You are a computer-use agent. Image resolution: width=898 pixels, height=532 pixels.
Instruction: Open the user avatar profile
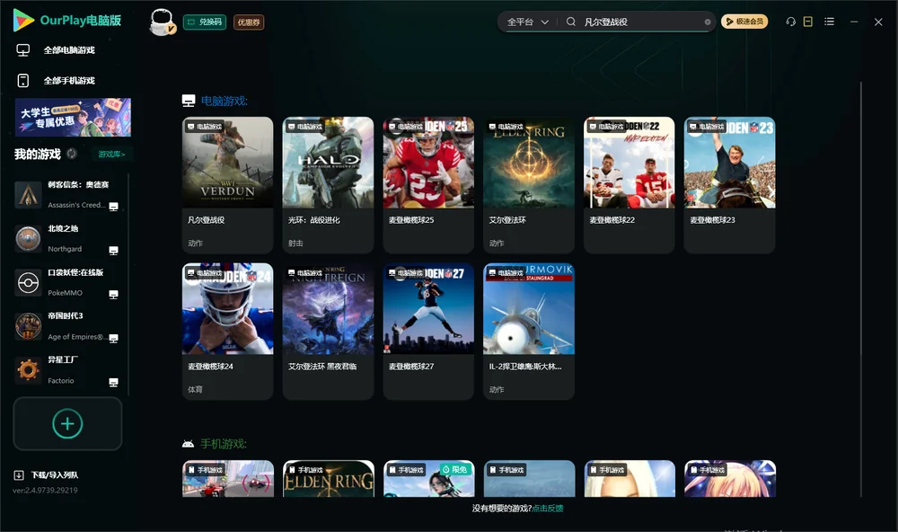click(162, 22)
